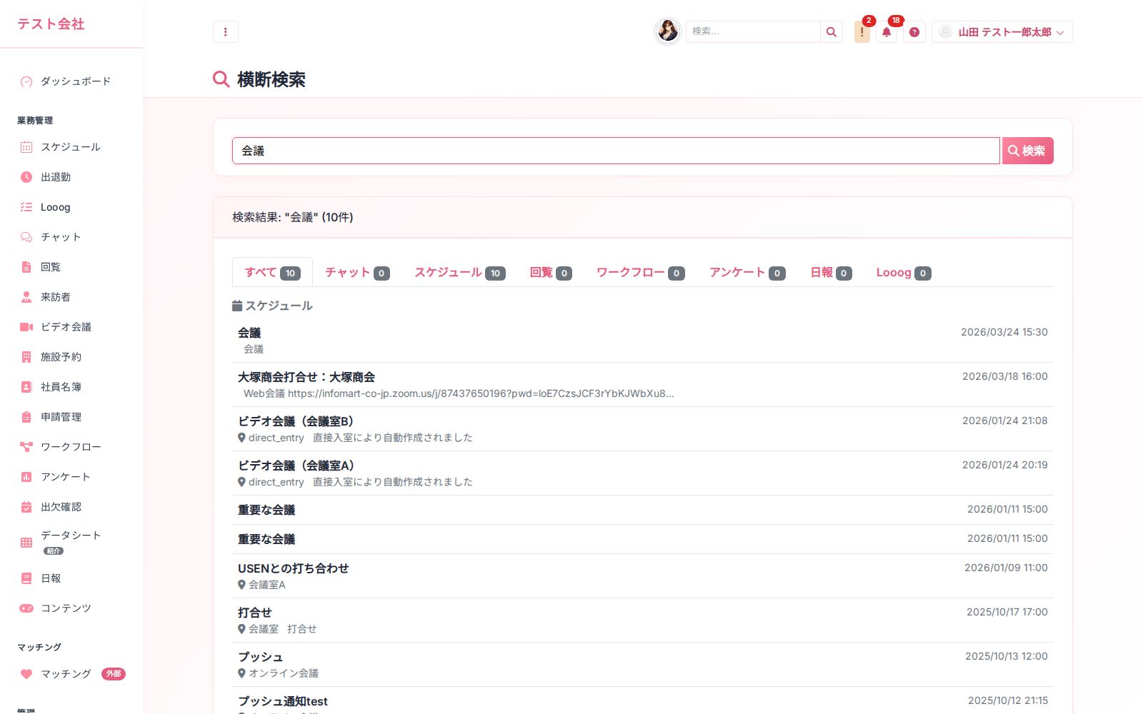
Task: Go to 出欠確認 in the sidebar
Action: [71, 507]
